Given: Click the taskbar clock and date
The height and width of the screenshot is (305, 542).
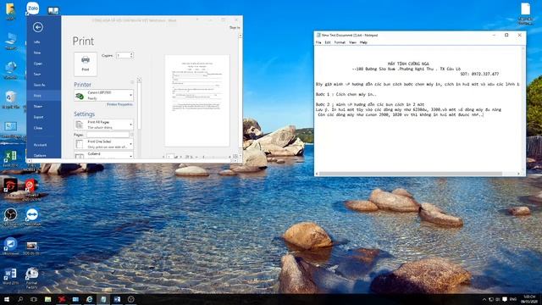Looking at the screenshot, I should (x=529, y=299).
